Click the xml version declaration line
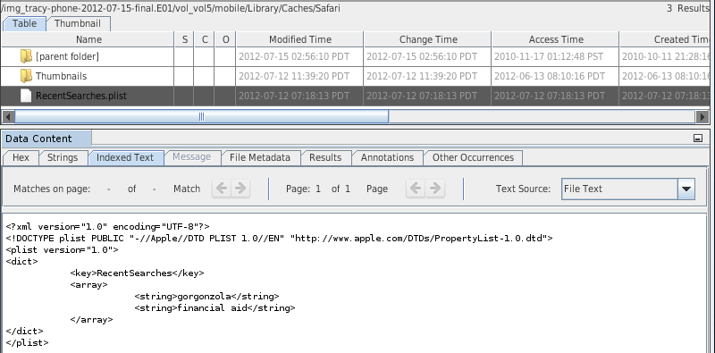The height and width of the screenshot is (353, 715). pyautogui.click(x=107, y=227)
